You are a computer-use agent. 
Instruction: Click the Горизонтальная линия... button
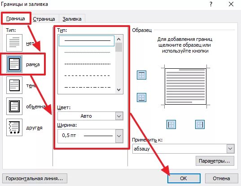tap(35, 178)
